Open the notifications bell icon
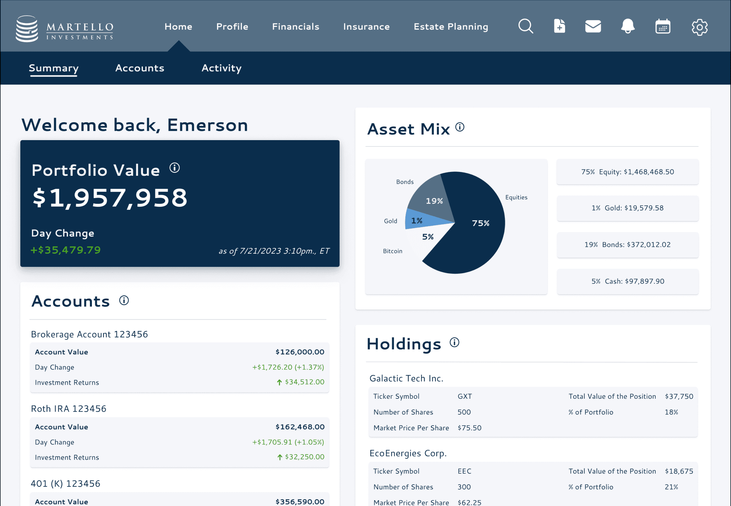 [x=628, y=26]
